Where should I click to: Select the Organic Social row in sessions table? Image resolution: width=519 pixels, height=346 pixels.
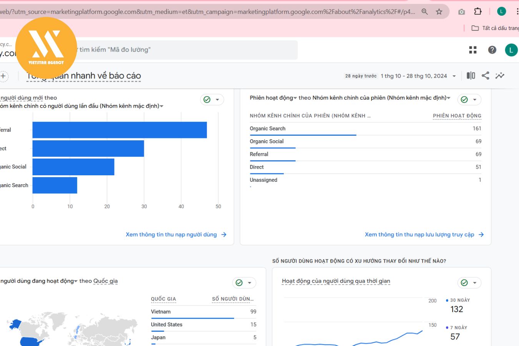pos(365,141)
